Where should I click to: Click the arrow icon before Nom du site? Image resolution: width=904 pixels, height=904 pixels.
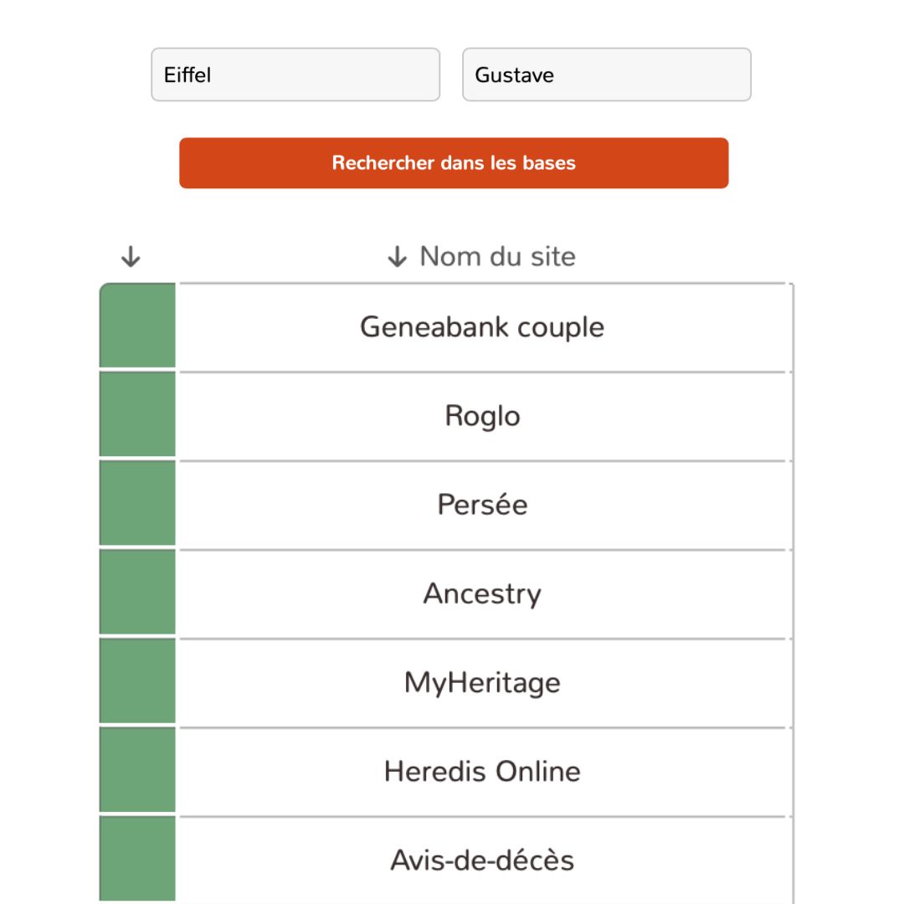click(397, 257)
